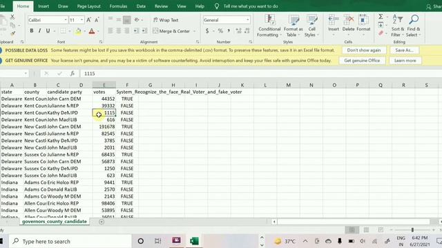The height and width of the screenshot is (248, 442).
Task: Click the zoom slider handle
Action: [x=412, y=230]
